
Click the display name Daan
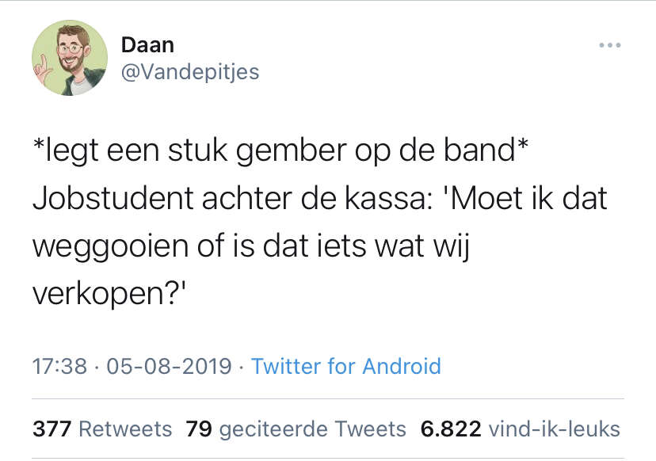tap(147, 45)
